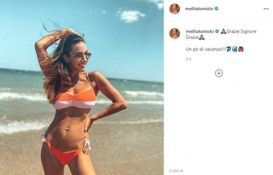Open the three-dot more options menu
The image size is (273, 175).
click(x=266, y=9)
